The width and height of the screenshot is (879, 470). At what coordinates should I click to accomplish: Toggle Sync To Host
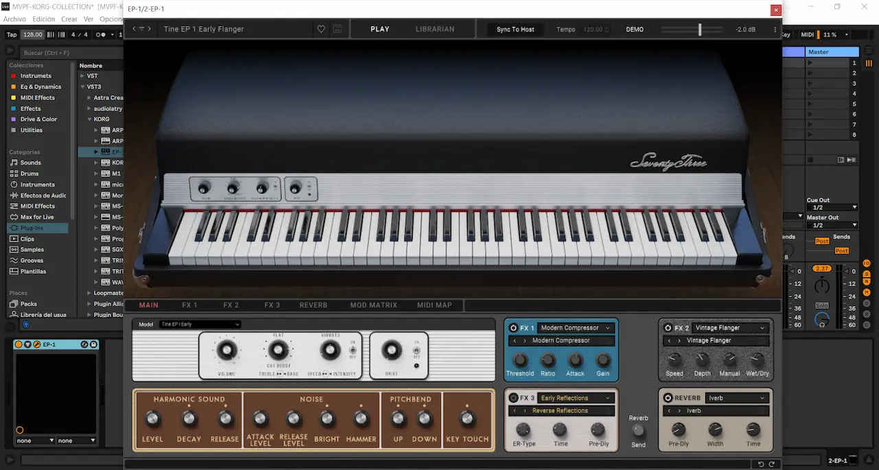point(515,30)
